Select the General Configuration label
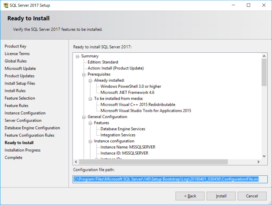The image size is (272, 205). [x=108, y=117]
